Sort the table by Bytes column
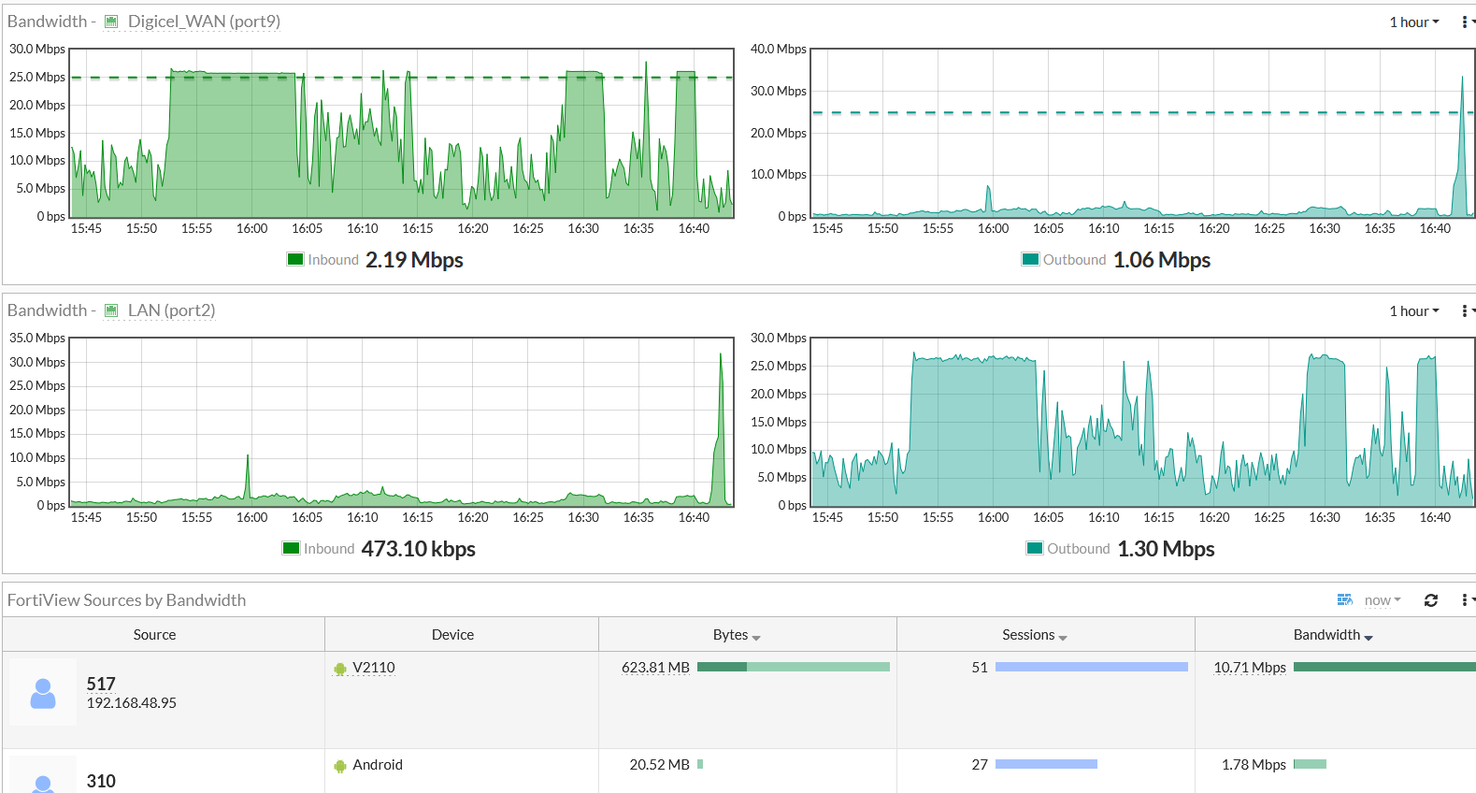1476x793 pixels. click(x=737, y=634)
